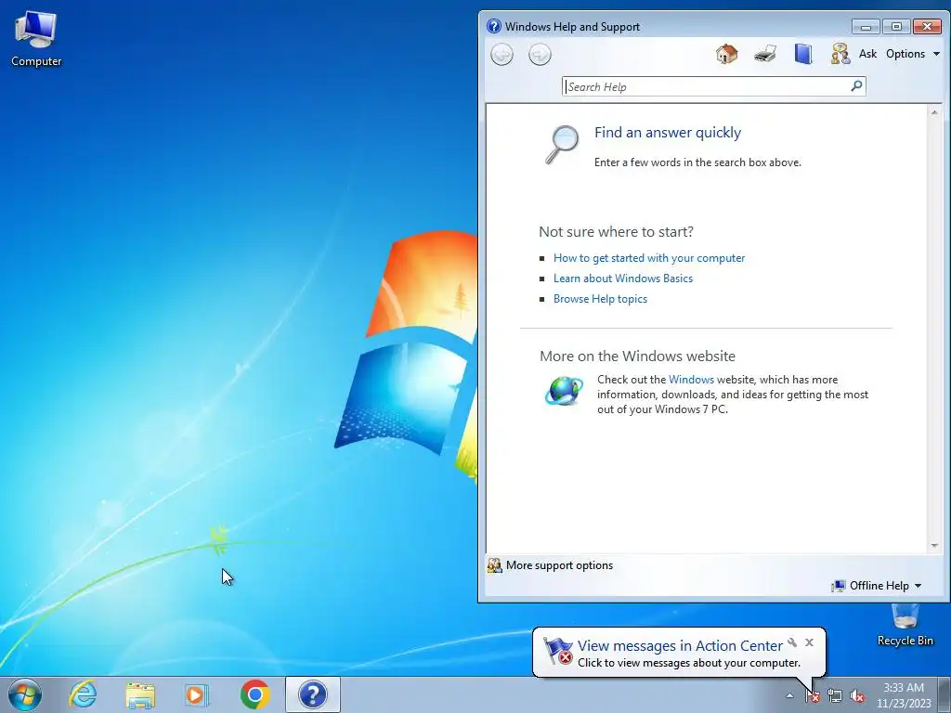Launch Internet Explorer from taskbar
The width and height of the screenshot is (951, 713).
tap(83, 694)
